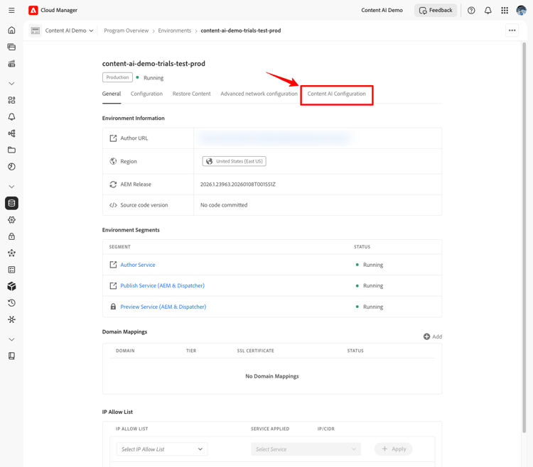Viewport: 533px width, 467px height.
Task: Switch to the General tab
Action: click(x=112, y=94)
